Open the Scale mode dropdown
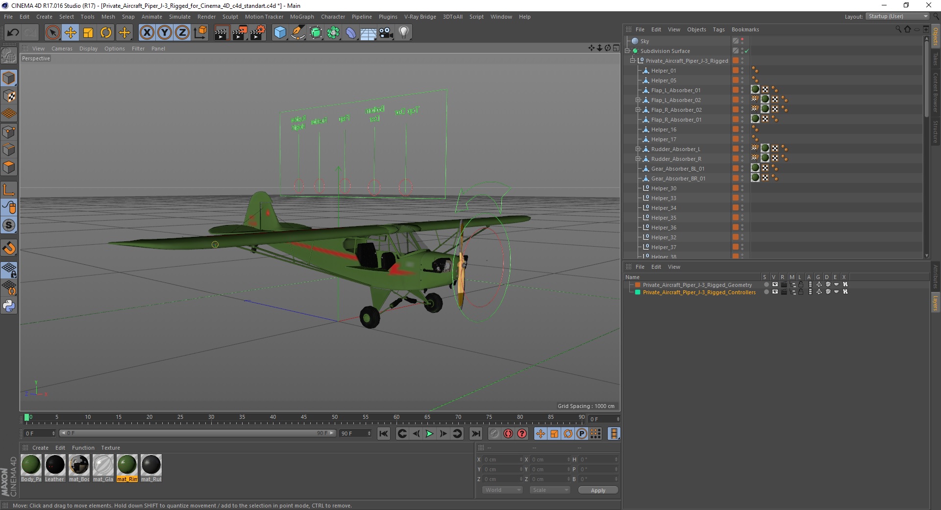The image size is (941, 510). coord(550,490)
